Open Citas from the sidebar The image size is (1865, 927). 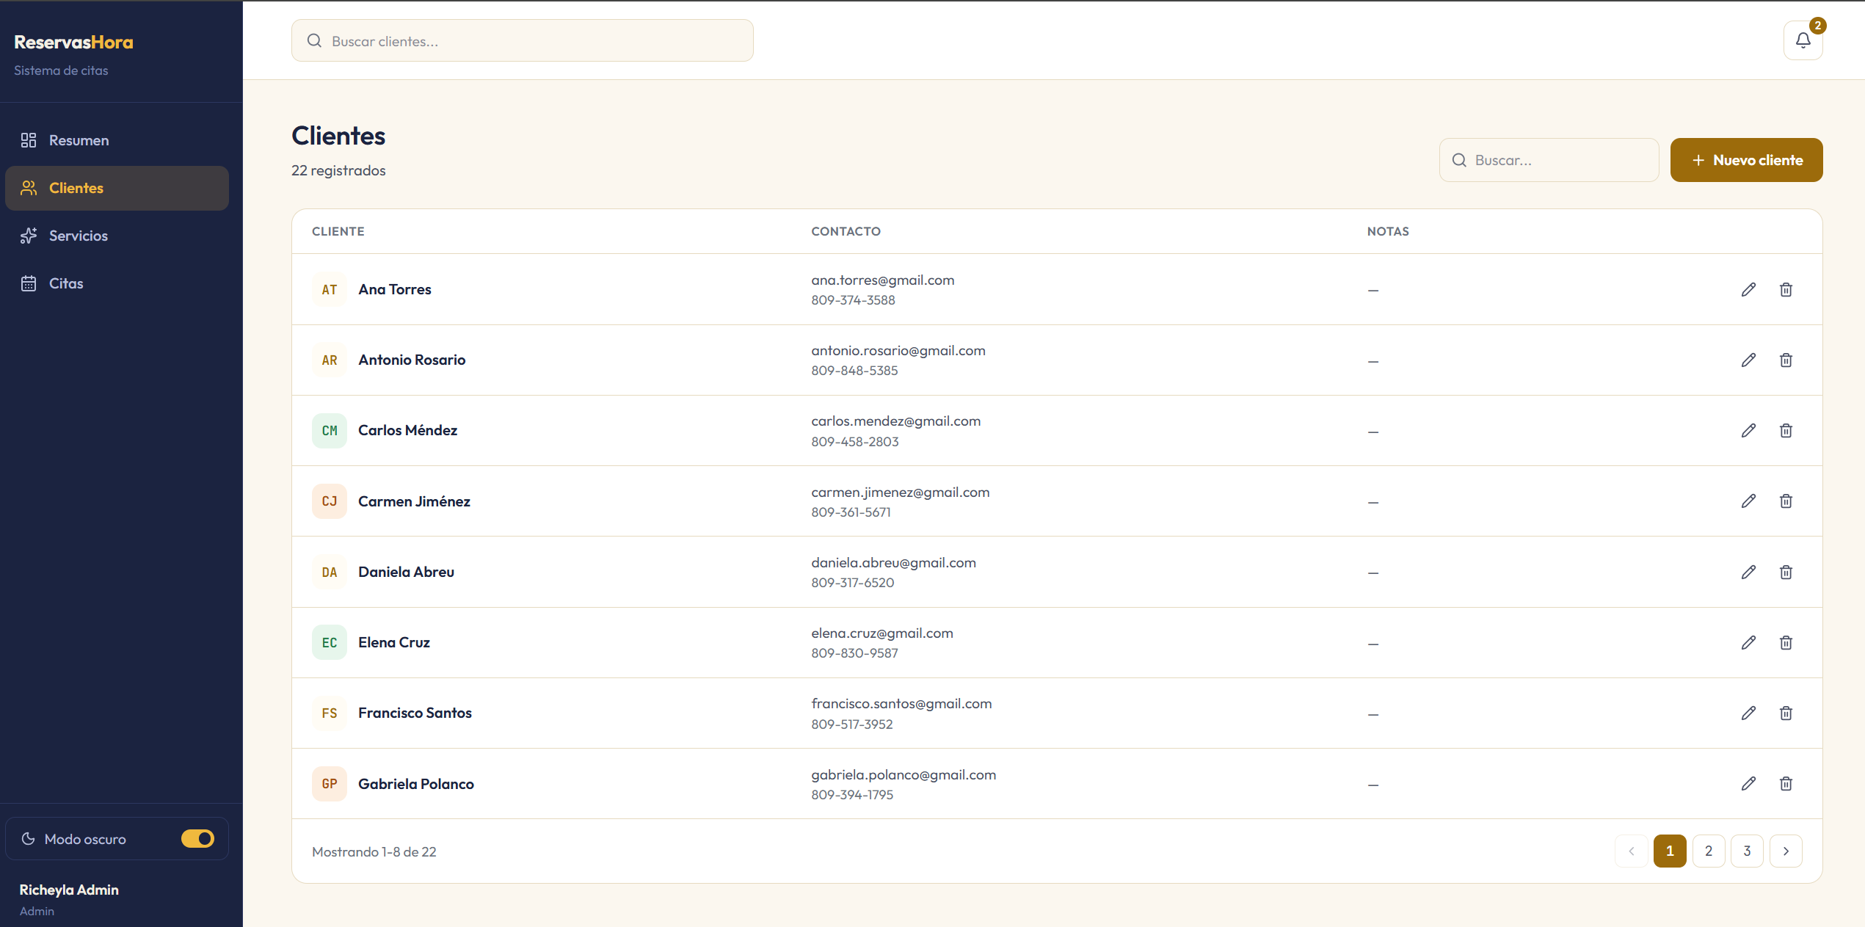[117, 283]
